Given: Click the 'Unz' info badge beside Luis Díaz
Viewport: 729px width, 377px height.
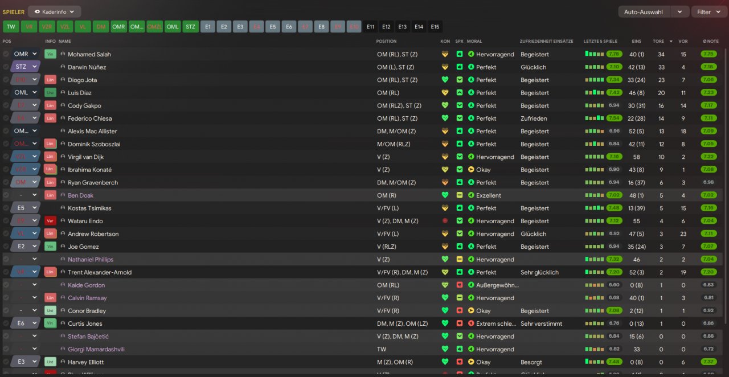Looking at the screenshot, I should click(x=50, y=93).
